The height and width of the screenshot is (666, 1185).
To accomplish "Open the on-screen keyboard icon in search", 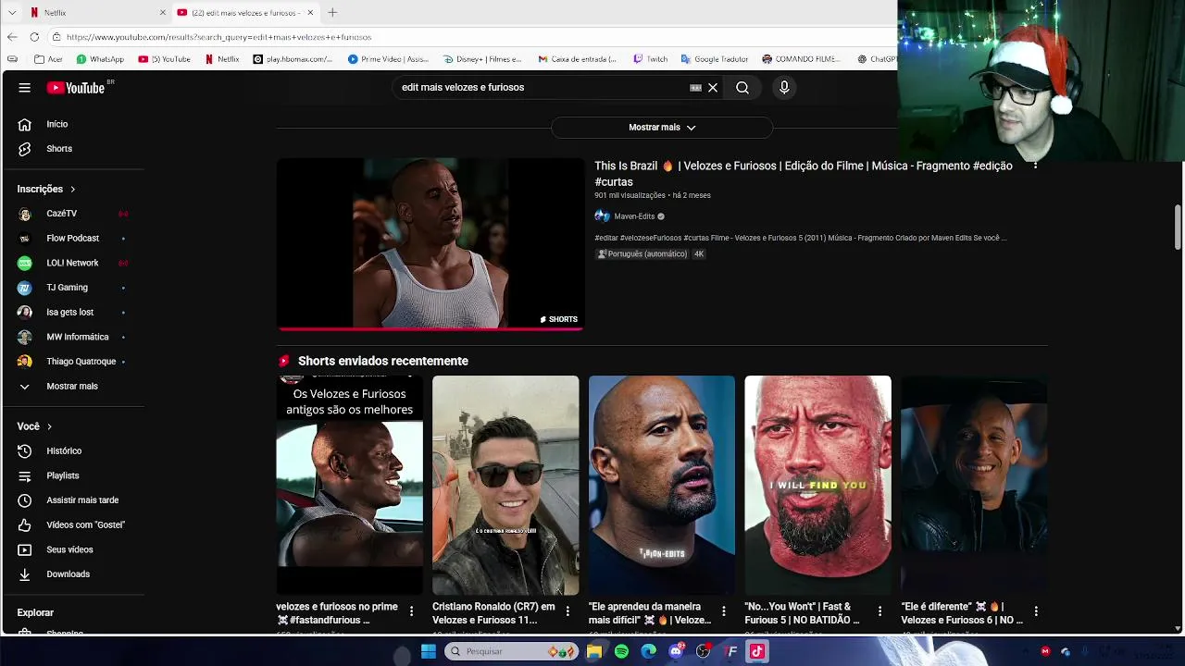I will (695, 88).
